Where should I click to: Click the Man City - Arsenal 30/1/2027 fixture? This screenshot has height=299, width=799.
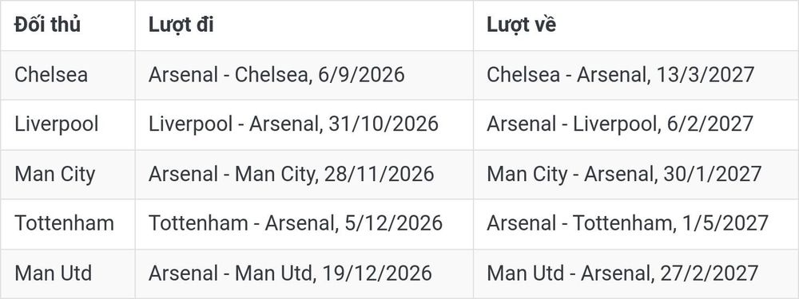[x=624, y=174]
